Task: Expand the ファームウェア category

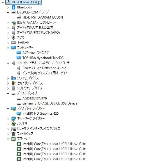Action: point(8,134)
